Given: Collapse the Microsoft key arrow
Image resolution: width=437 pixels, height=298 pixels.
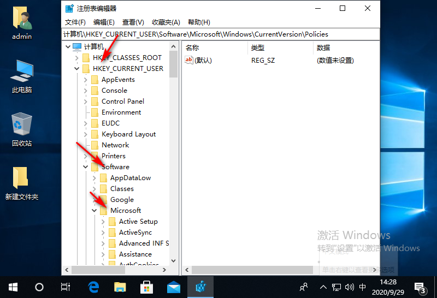Looking at the screenshot, I should click(94, 211).
